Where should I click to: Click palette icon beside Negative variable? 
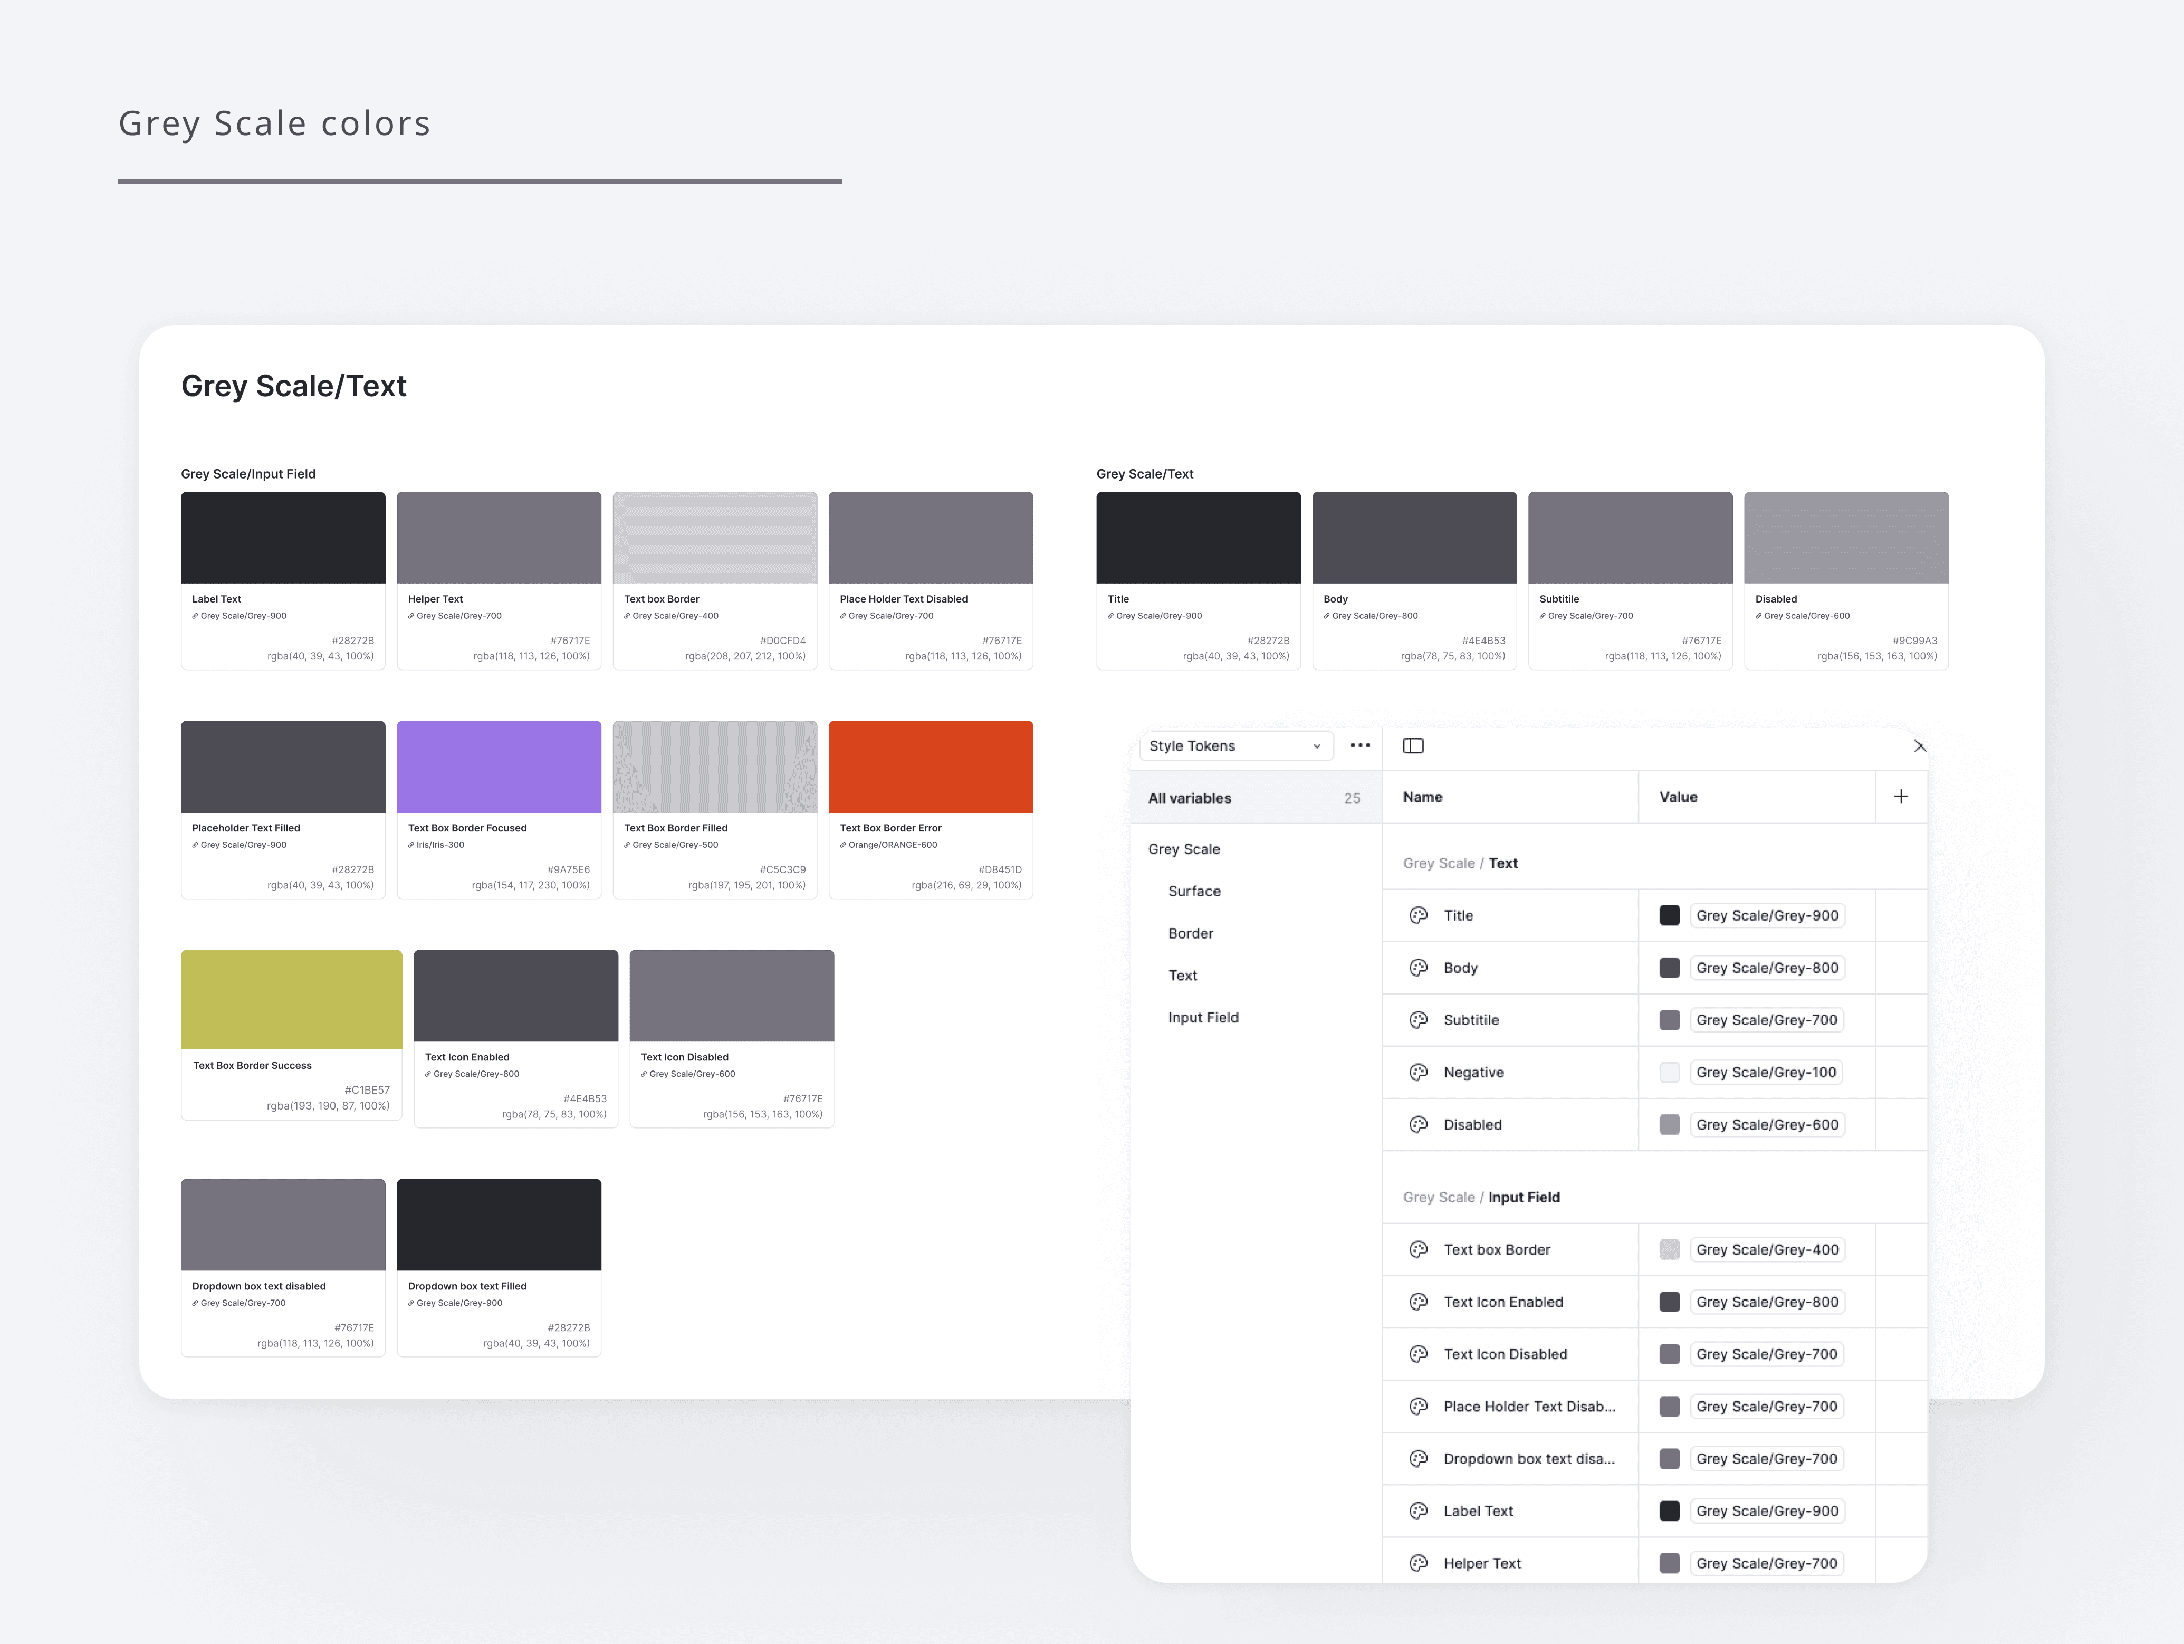pos(1419,1072)
